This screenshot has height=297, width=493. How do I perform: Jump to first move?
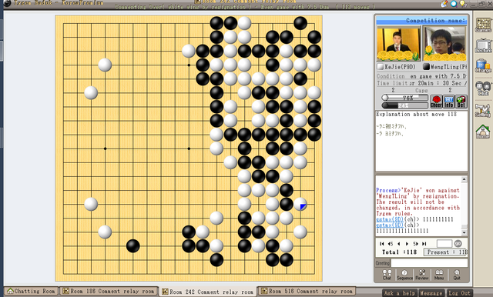click(382, 244)
